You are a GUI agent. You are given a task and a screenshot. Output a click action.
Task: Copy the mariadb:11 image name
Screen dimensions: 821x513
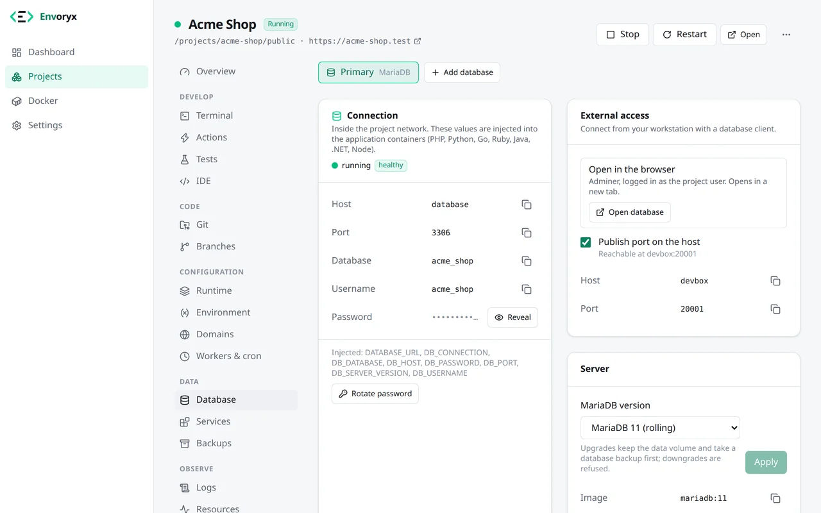click(775, 498)
